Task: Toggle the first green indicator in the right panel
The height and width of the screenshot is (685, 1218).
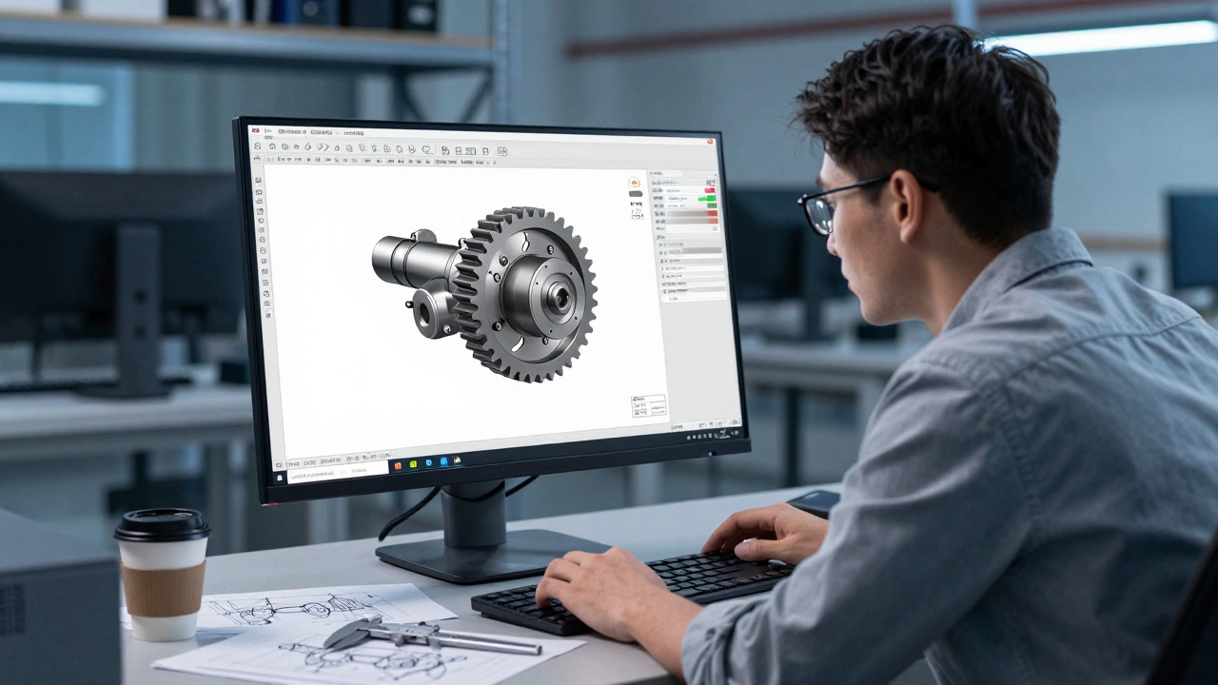Action: coord(710,199)
